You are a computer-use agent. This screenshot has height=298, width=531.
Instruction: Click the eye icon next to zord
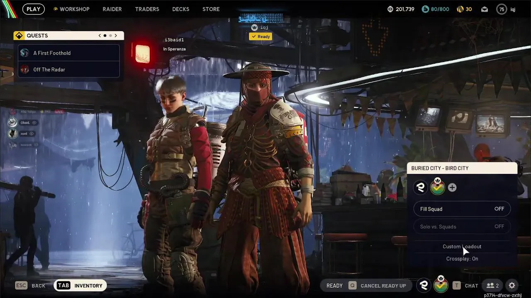32,134
